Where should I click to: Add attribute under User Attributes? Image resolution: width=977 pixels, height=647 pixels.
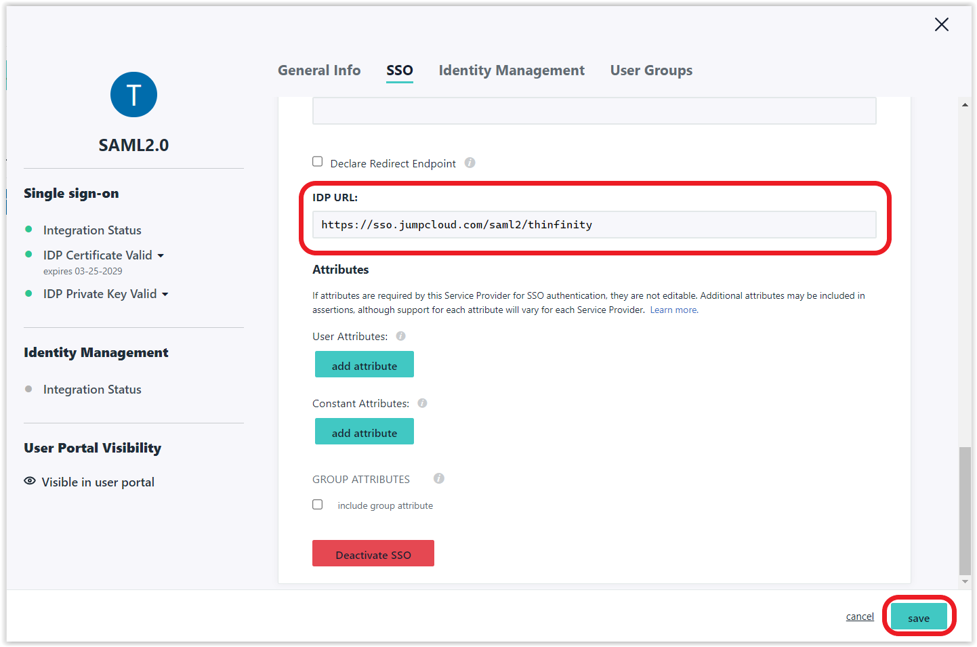[x=365, y=364]
